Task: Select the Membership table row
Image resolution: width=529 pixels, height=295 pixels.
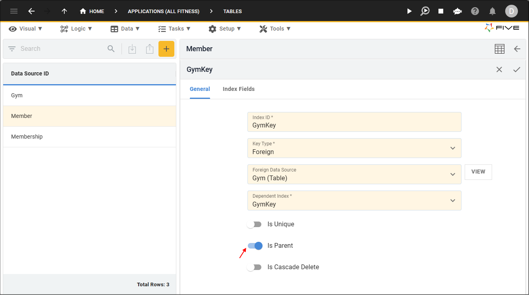Action: tap(89, 137)
